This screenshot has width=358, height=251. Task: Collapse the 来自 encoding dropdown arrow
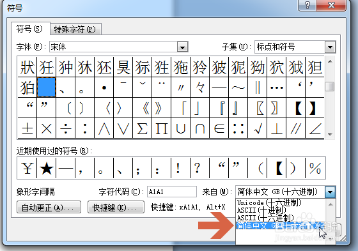coord(330,192)
